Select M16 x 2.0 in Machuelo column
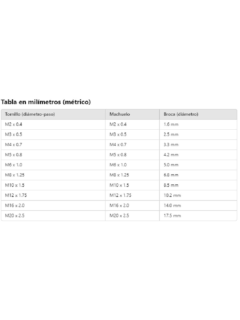The image size is (240, 320). [x=119, y=205]
